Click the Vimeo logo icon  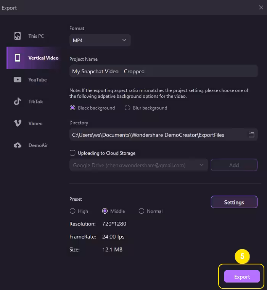18,123
